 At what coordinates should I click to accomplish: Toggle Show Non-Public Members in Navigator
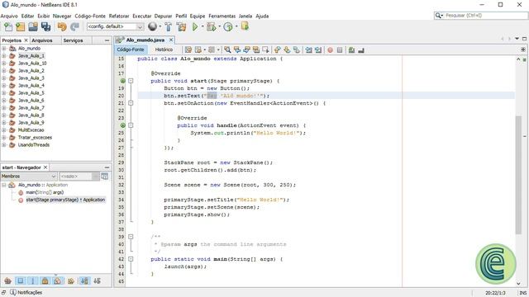[x=45, y=280]
